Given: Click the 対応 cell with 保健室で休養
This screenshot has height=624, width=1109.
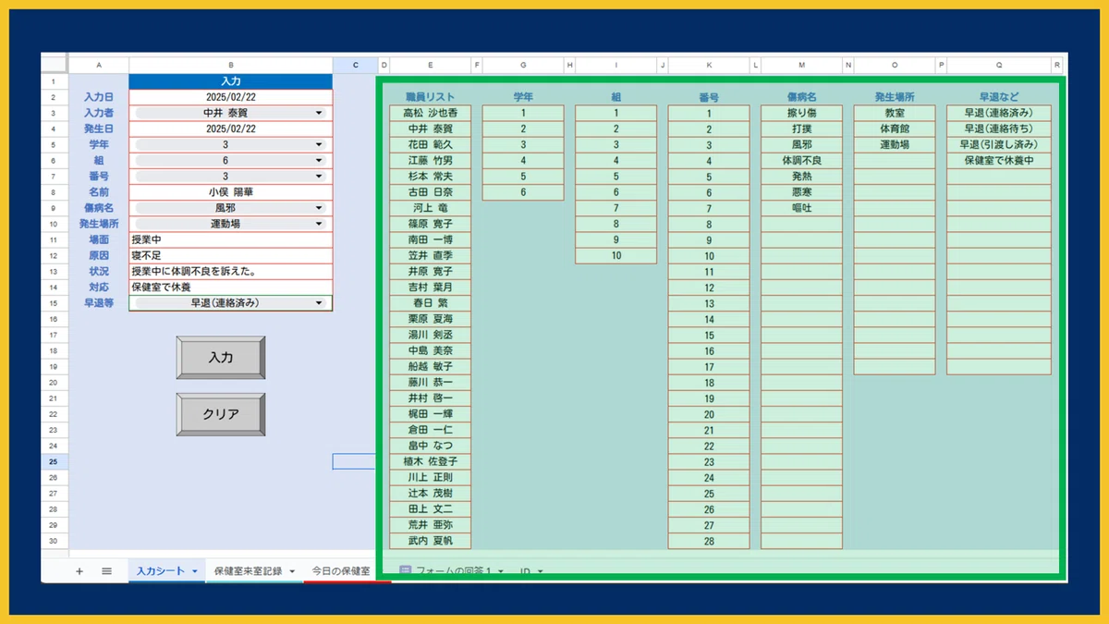Looking at the screenshot, I should 230,287.
